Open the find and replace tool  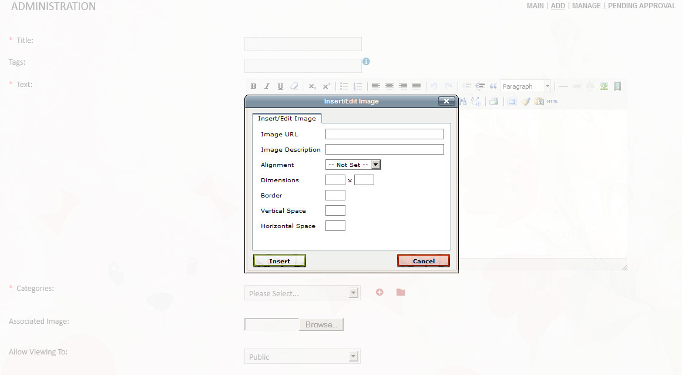pos(476,101)
